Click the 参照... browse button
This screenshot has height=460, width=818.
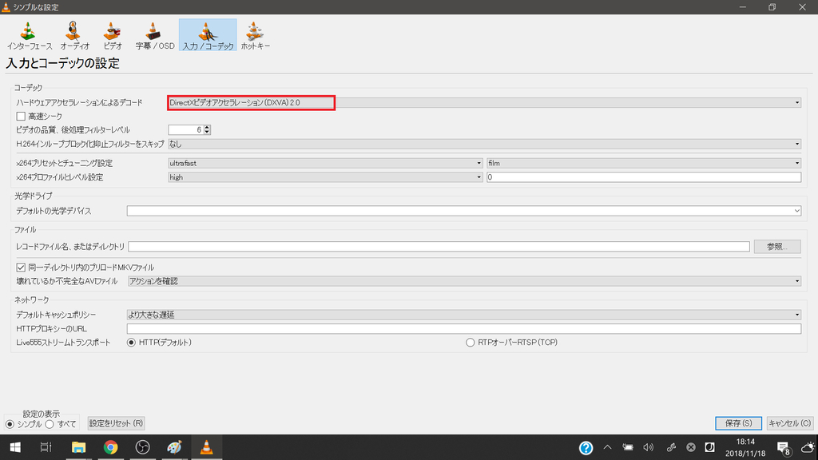[777, 246]
